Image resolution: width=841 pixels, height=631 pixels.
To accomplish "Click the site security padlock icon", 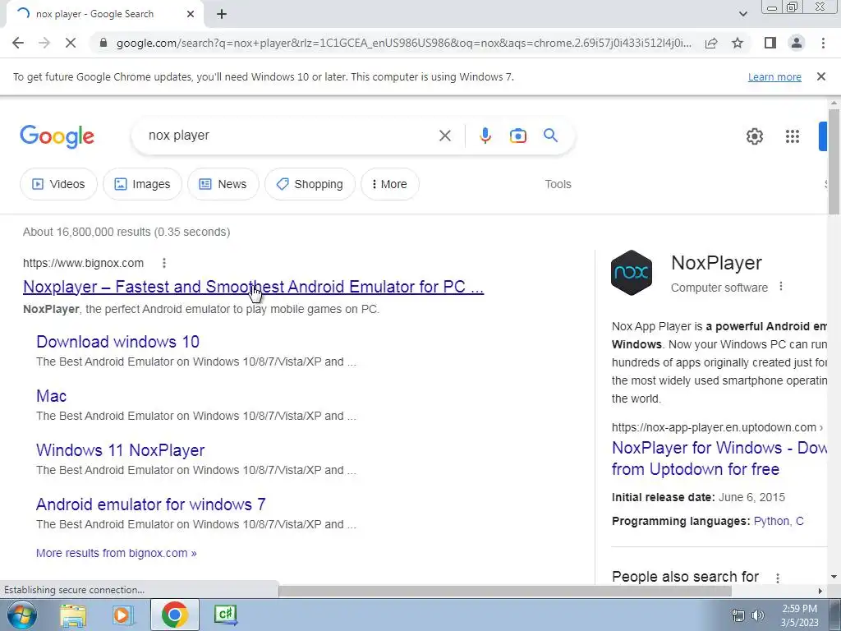I will (103, 43).
